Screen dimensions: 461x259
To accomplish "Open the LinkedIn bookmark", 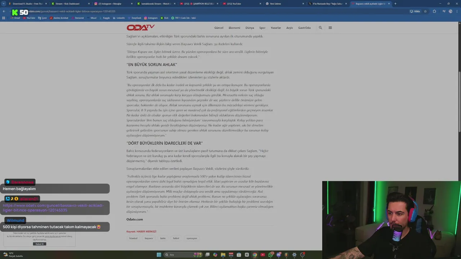I will [x=118, y=18].
